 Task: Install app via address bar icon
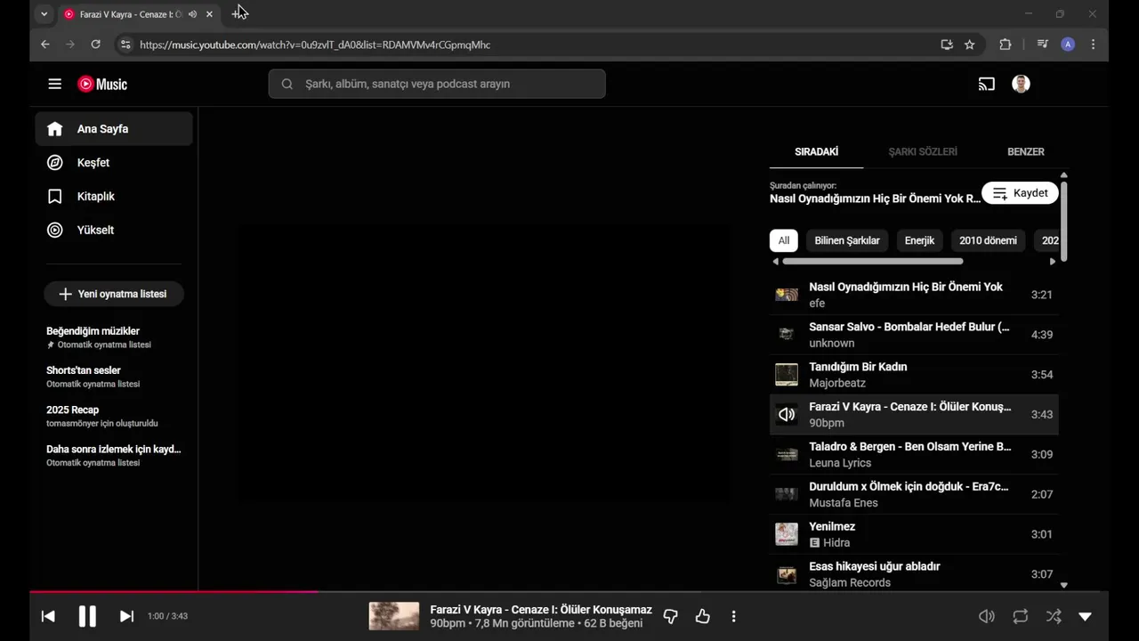tap(947, 45)
